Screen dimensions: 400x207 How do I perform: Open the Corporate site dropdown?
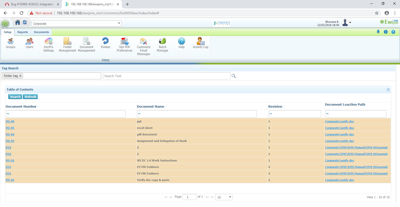(77, 24)
